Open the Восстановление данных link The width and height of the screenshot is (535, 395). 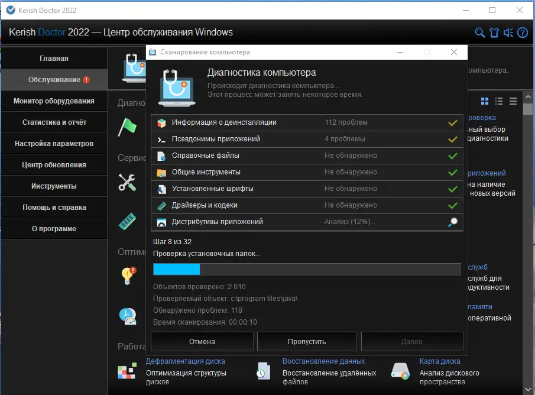[323, 361]
